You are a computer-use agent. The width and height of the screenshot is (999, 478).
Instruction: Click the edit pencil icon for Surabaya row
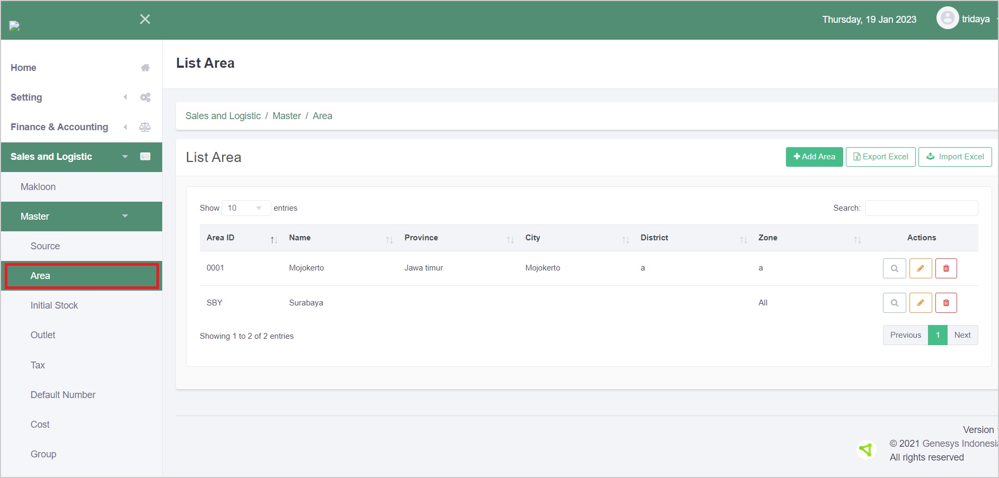[x=921, y=303]
